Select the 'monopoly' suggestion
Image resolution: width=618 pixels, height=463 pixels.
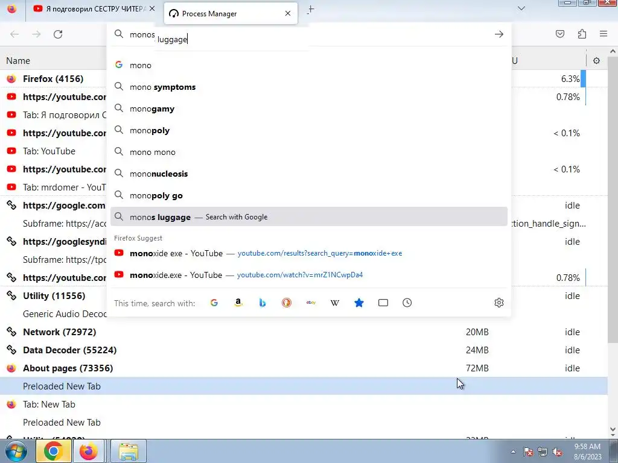coord(309,130)
